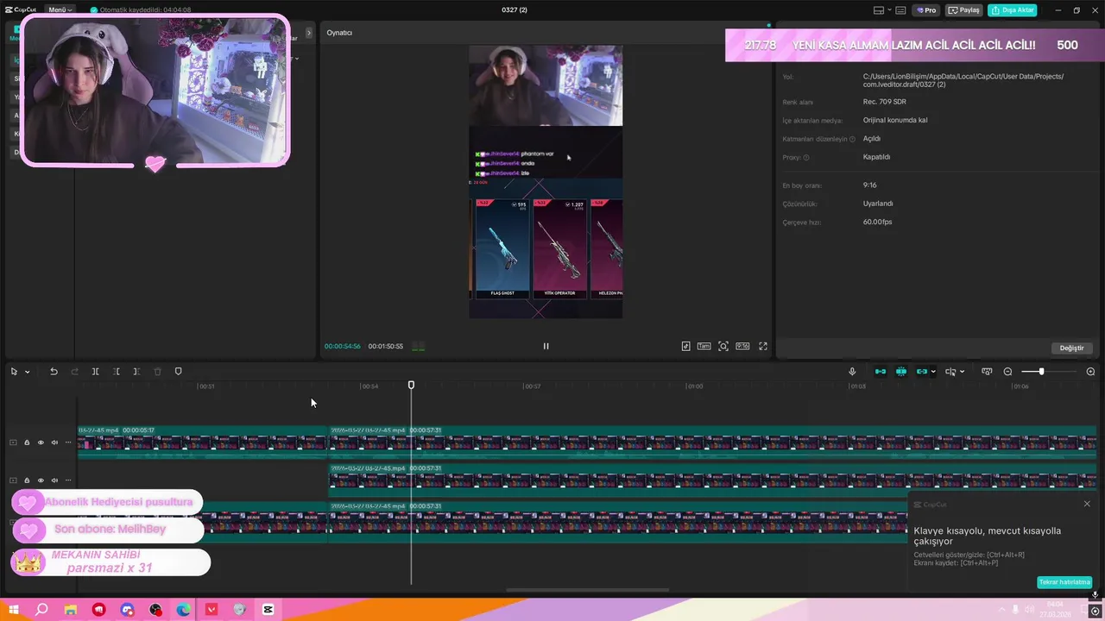Zoom in on the timeline
Screen dimensions: 1105x621
coord(1090,372)
